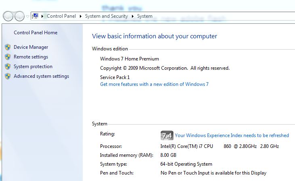This screenshot has height=181, width=295.
Task: Click the Windows 7 Home Premium text
Action: tap(130, 59)
